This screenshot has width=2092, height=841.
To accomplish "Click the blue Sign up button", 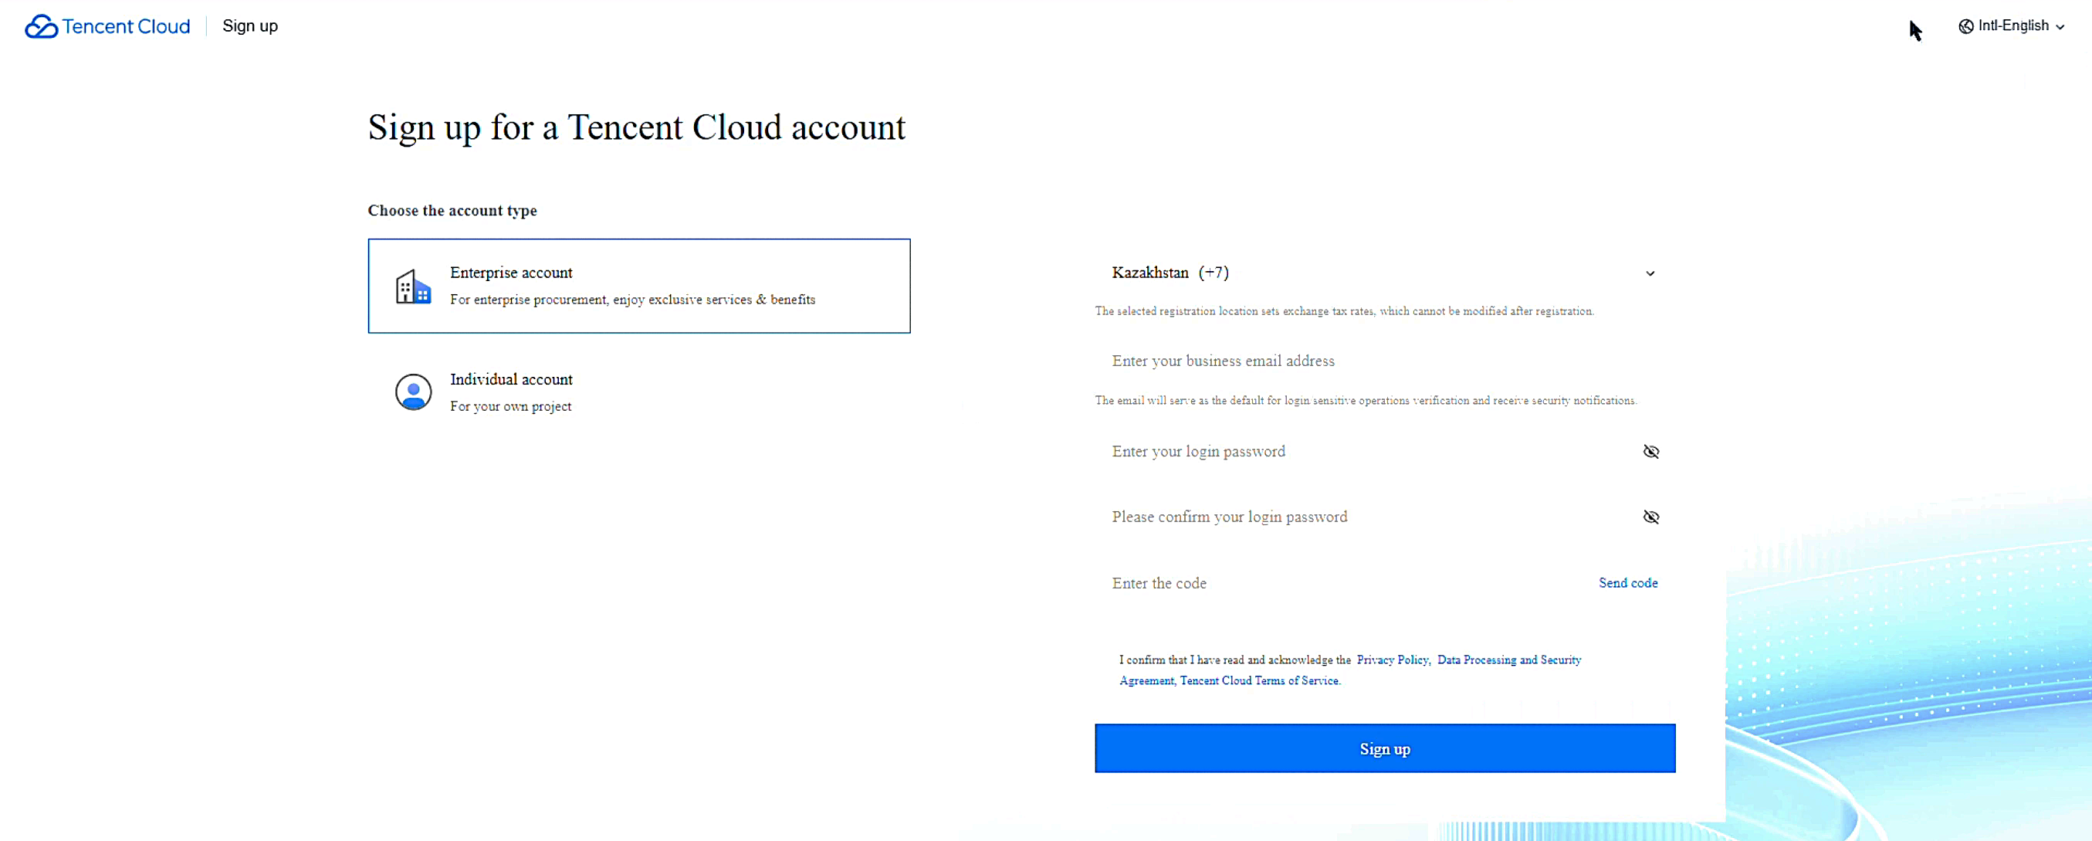I will pos(1385,748).
